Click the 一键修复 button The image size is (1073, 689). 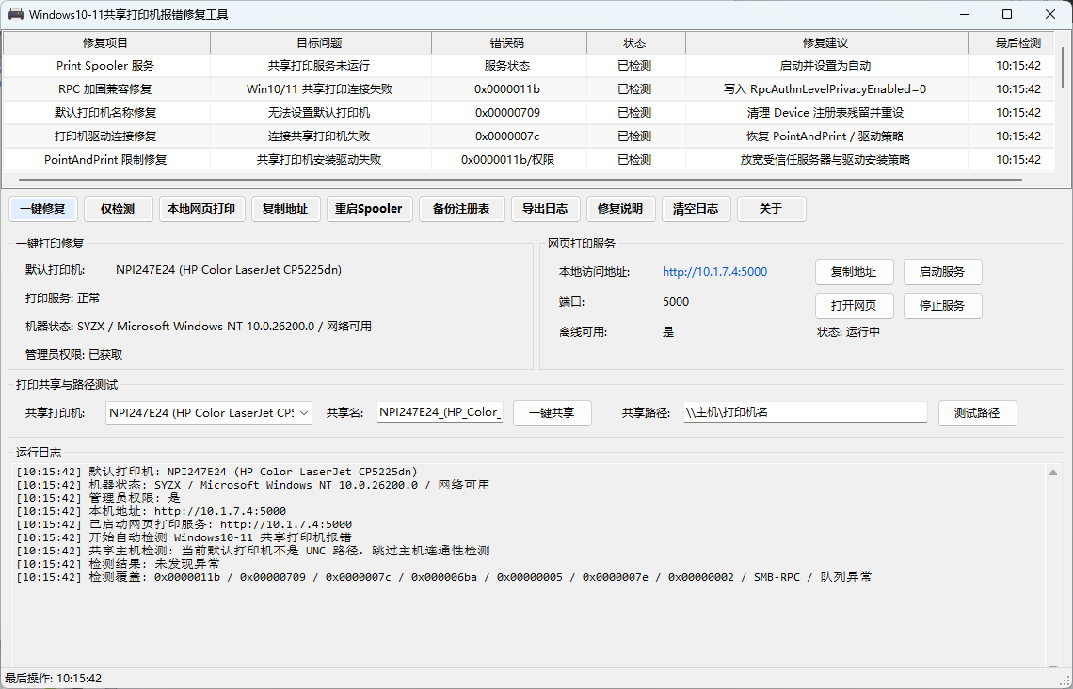pyautogui.click(x=42, y=209)
